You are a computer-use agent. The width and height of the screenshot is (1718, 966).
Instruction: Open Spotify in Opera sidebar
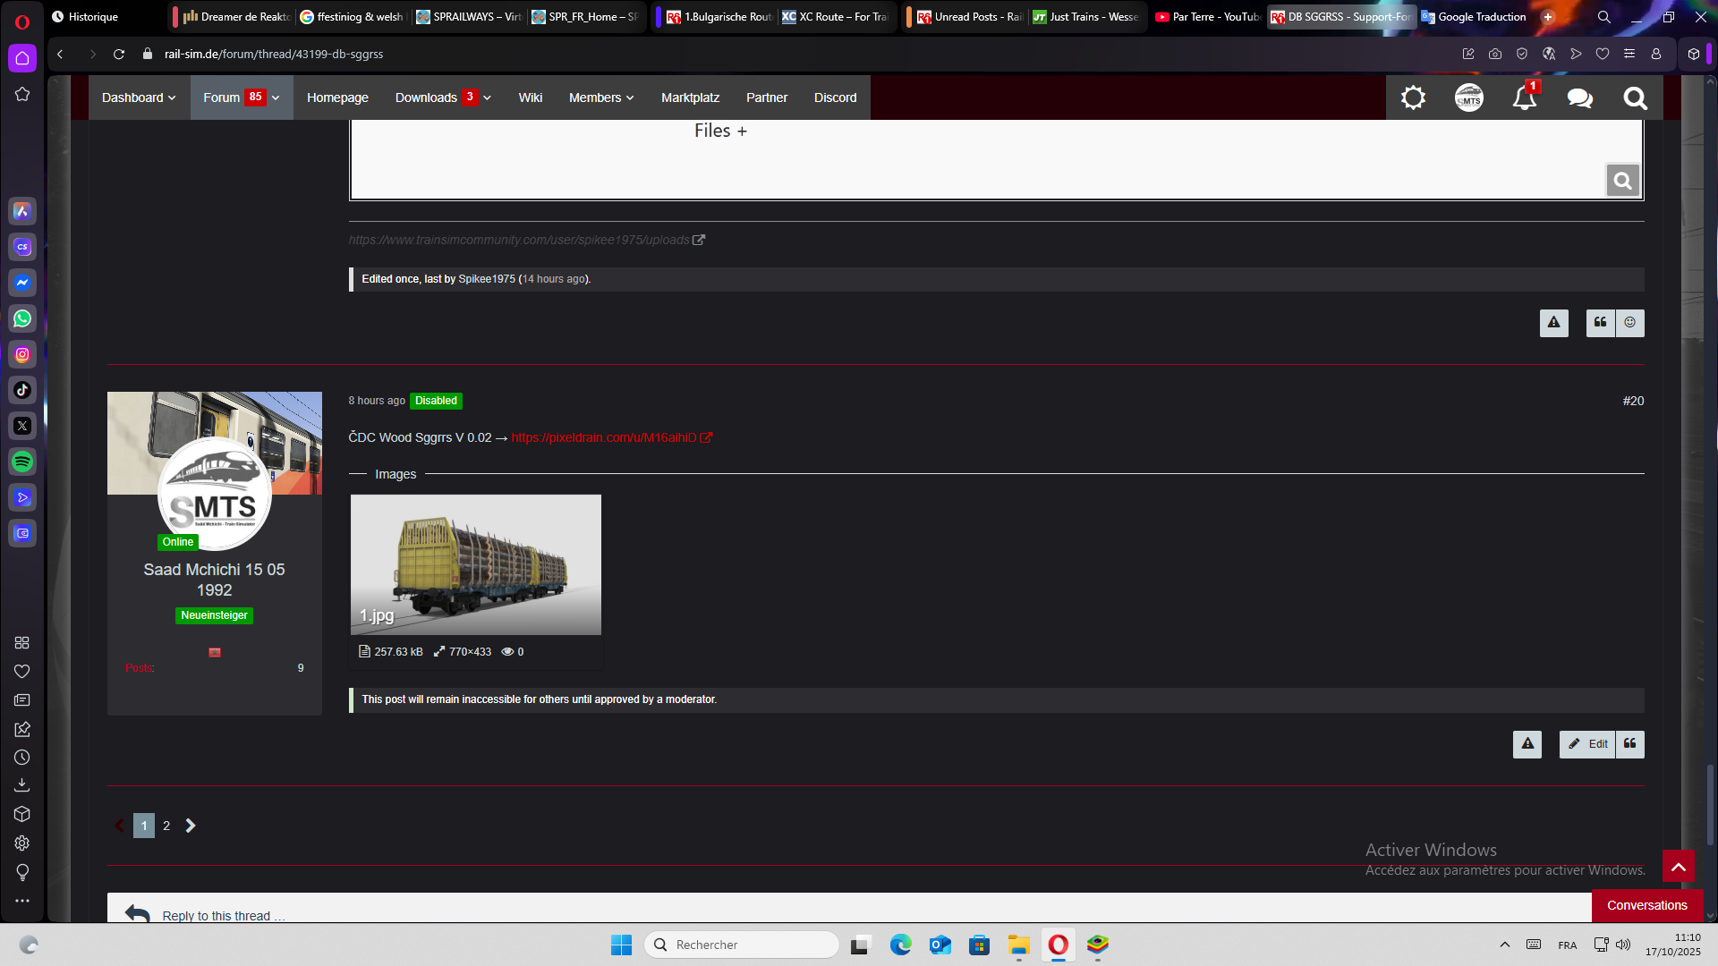click(x=22, y=462)
